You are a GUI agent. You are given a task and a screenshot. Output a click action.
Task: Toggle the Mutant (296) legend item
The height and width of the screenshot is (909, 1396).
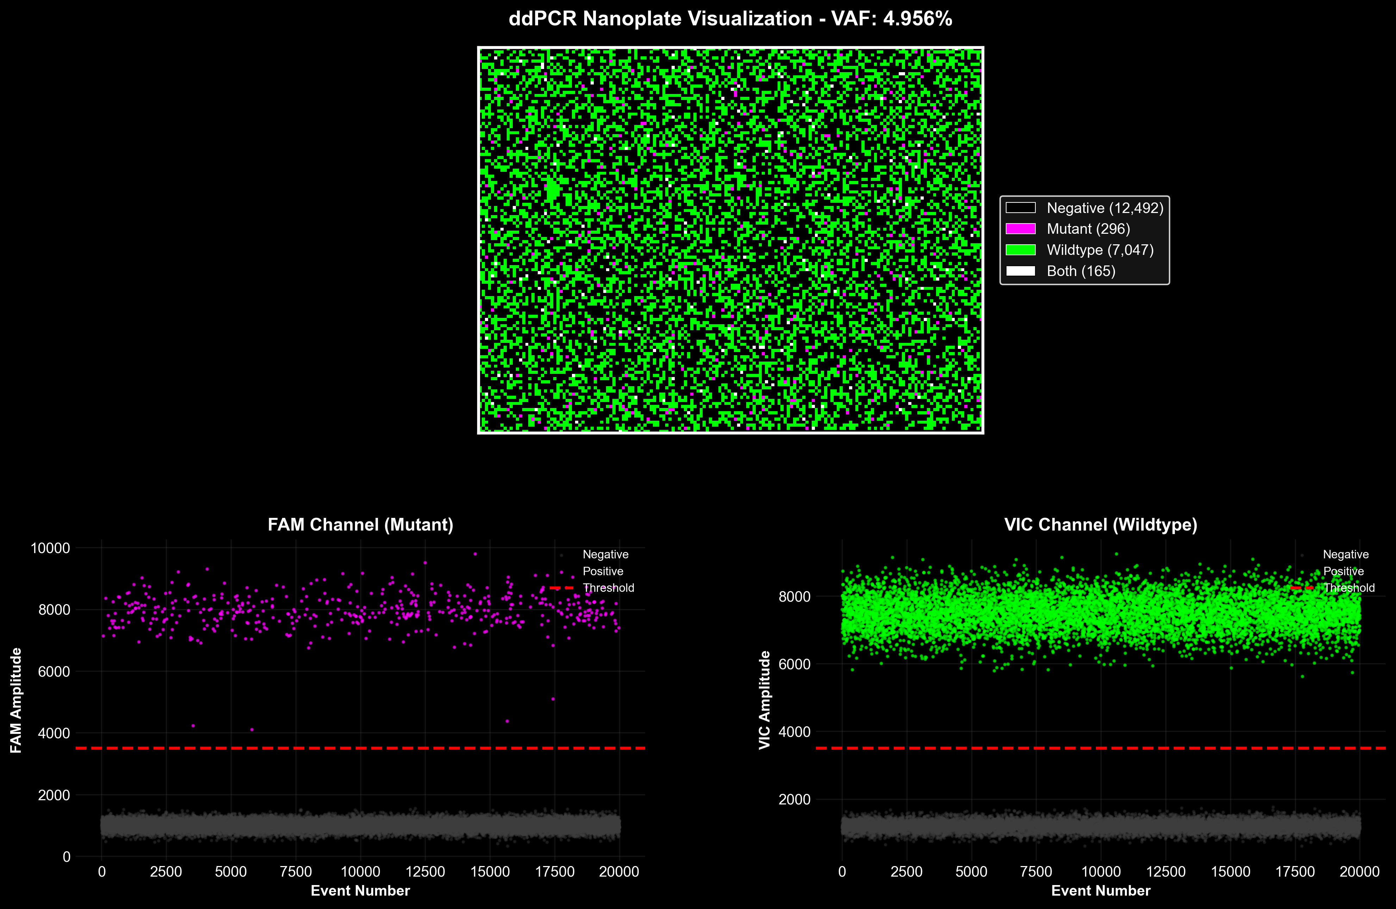tap(1088, 229)
